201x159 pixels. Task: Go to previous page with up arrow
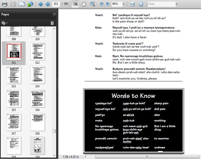click(x=41, y=4)
